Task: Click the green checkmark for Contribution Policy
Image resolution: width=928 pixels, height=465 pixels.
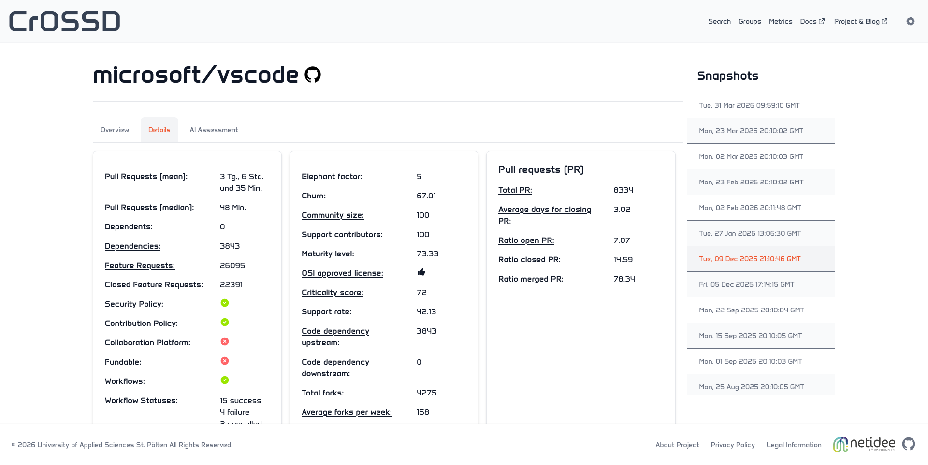Action: tap(224, 323)
